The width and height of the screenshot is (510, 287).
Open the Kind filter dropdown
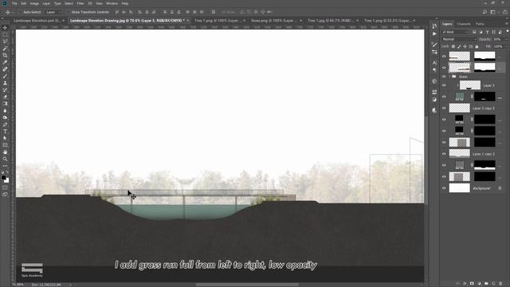pyautogui.click(x=455, y=32)
